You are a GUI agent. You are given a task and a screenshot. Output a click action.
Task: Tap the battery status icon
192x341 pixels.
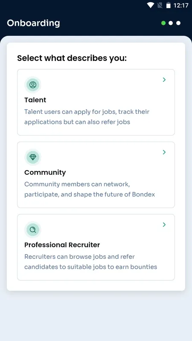(x=168, y=5)
